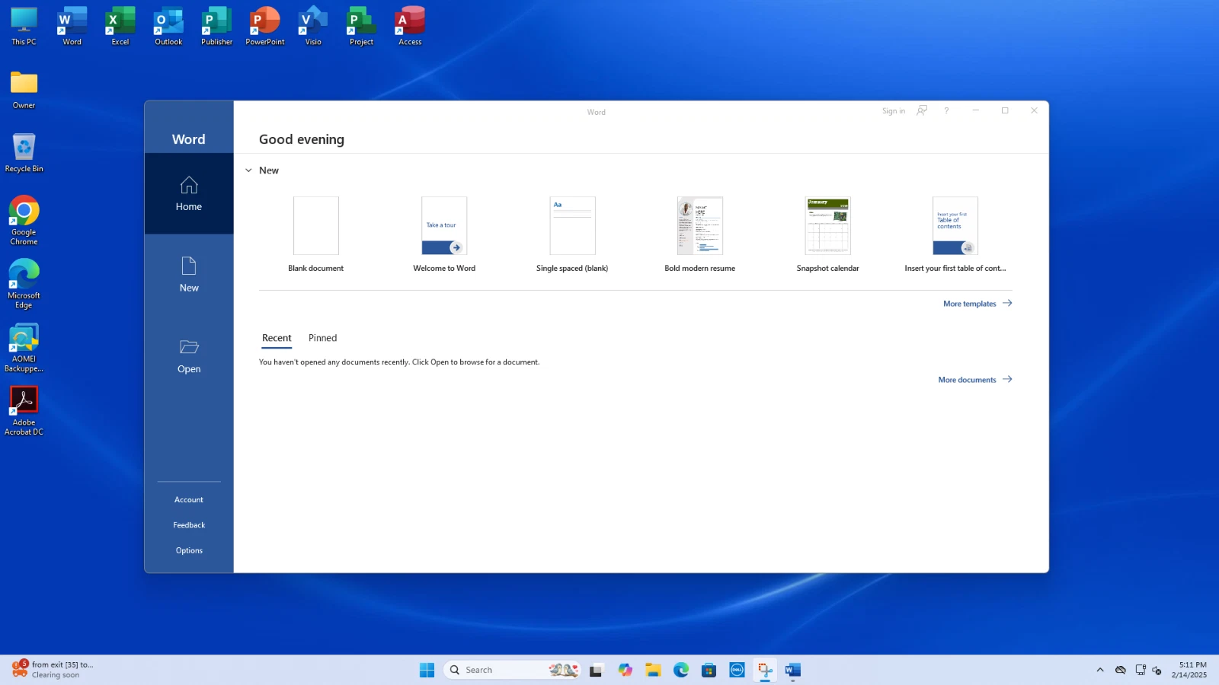The height and width of the screenshot is (685, 1219).
Task: Open Copilot from the taskbar
Action: (x=625, y=670)
